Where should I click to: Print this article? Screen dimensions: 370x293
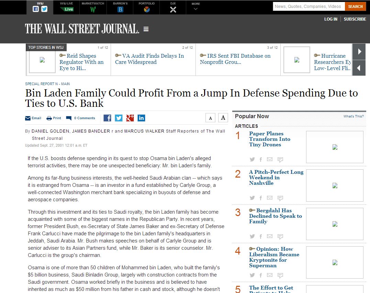pos(54,118)
